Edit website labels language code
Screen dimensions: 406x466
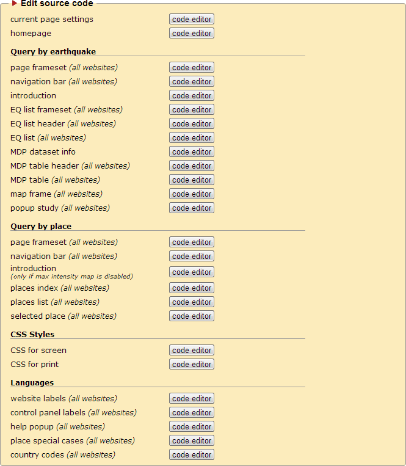pyautogui.click(x=192, y=399)
